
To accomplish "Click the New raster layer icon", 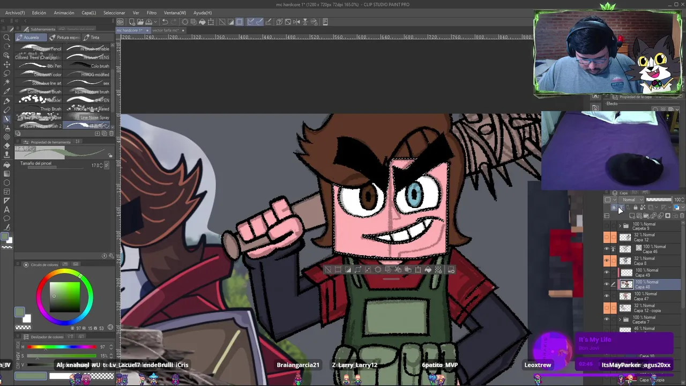I will (632, 216).
